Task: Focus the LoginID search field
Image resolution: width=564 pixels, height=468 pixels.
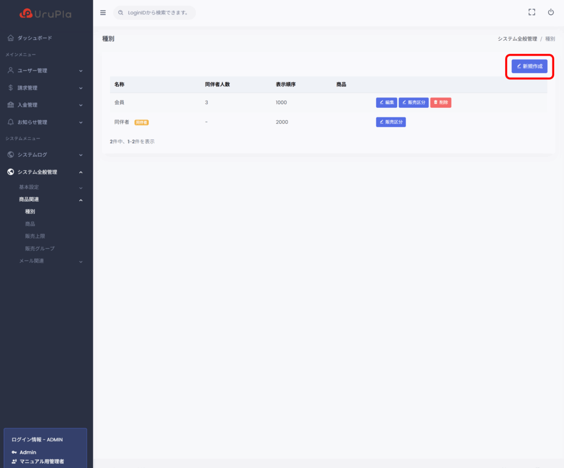Action: (157, 13)
